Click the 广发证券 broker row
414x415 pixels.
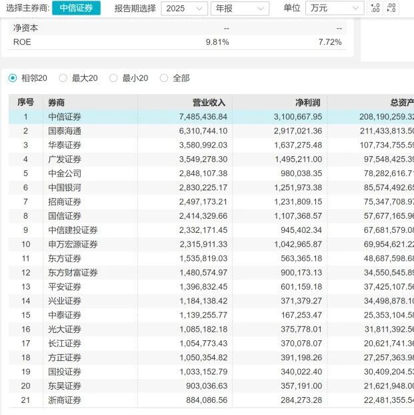click(x=211, y=159)
